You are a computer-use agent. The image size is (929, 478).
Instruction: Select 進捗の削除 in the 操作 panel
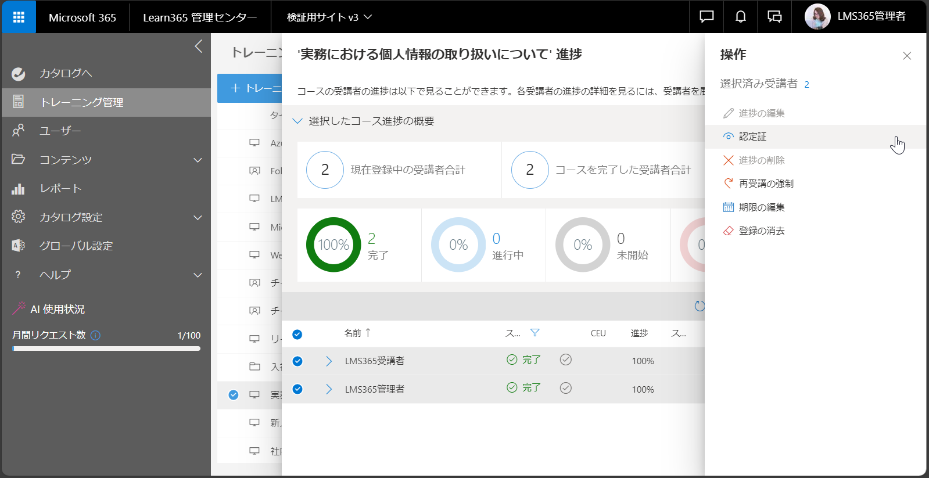(x=815, y=160)
